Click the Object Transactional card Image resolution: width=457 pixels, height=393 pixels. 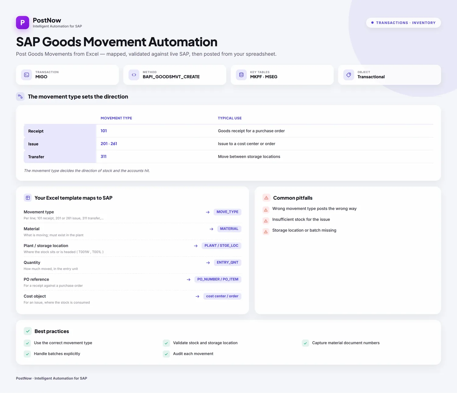coord(389,75)
